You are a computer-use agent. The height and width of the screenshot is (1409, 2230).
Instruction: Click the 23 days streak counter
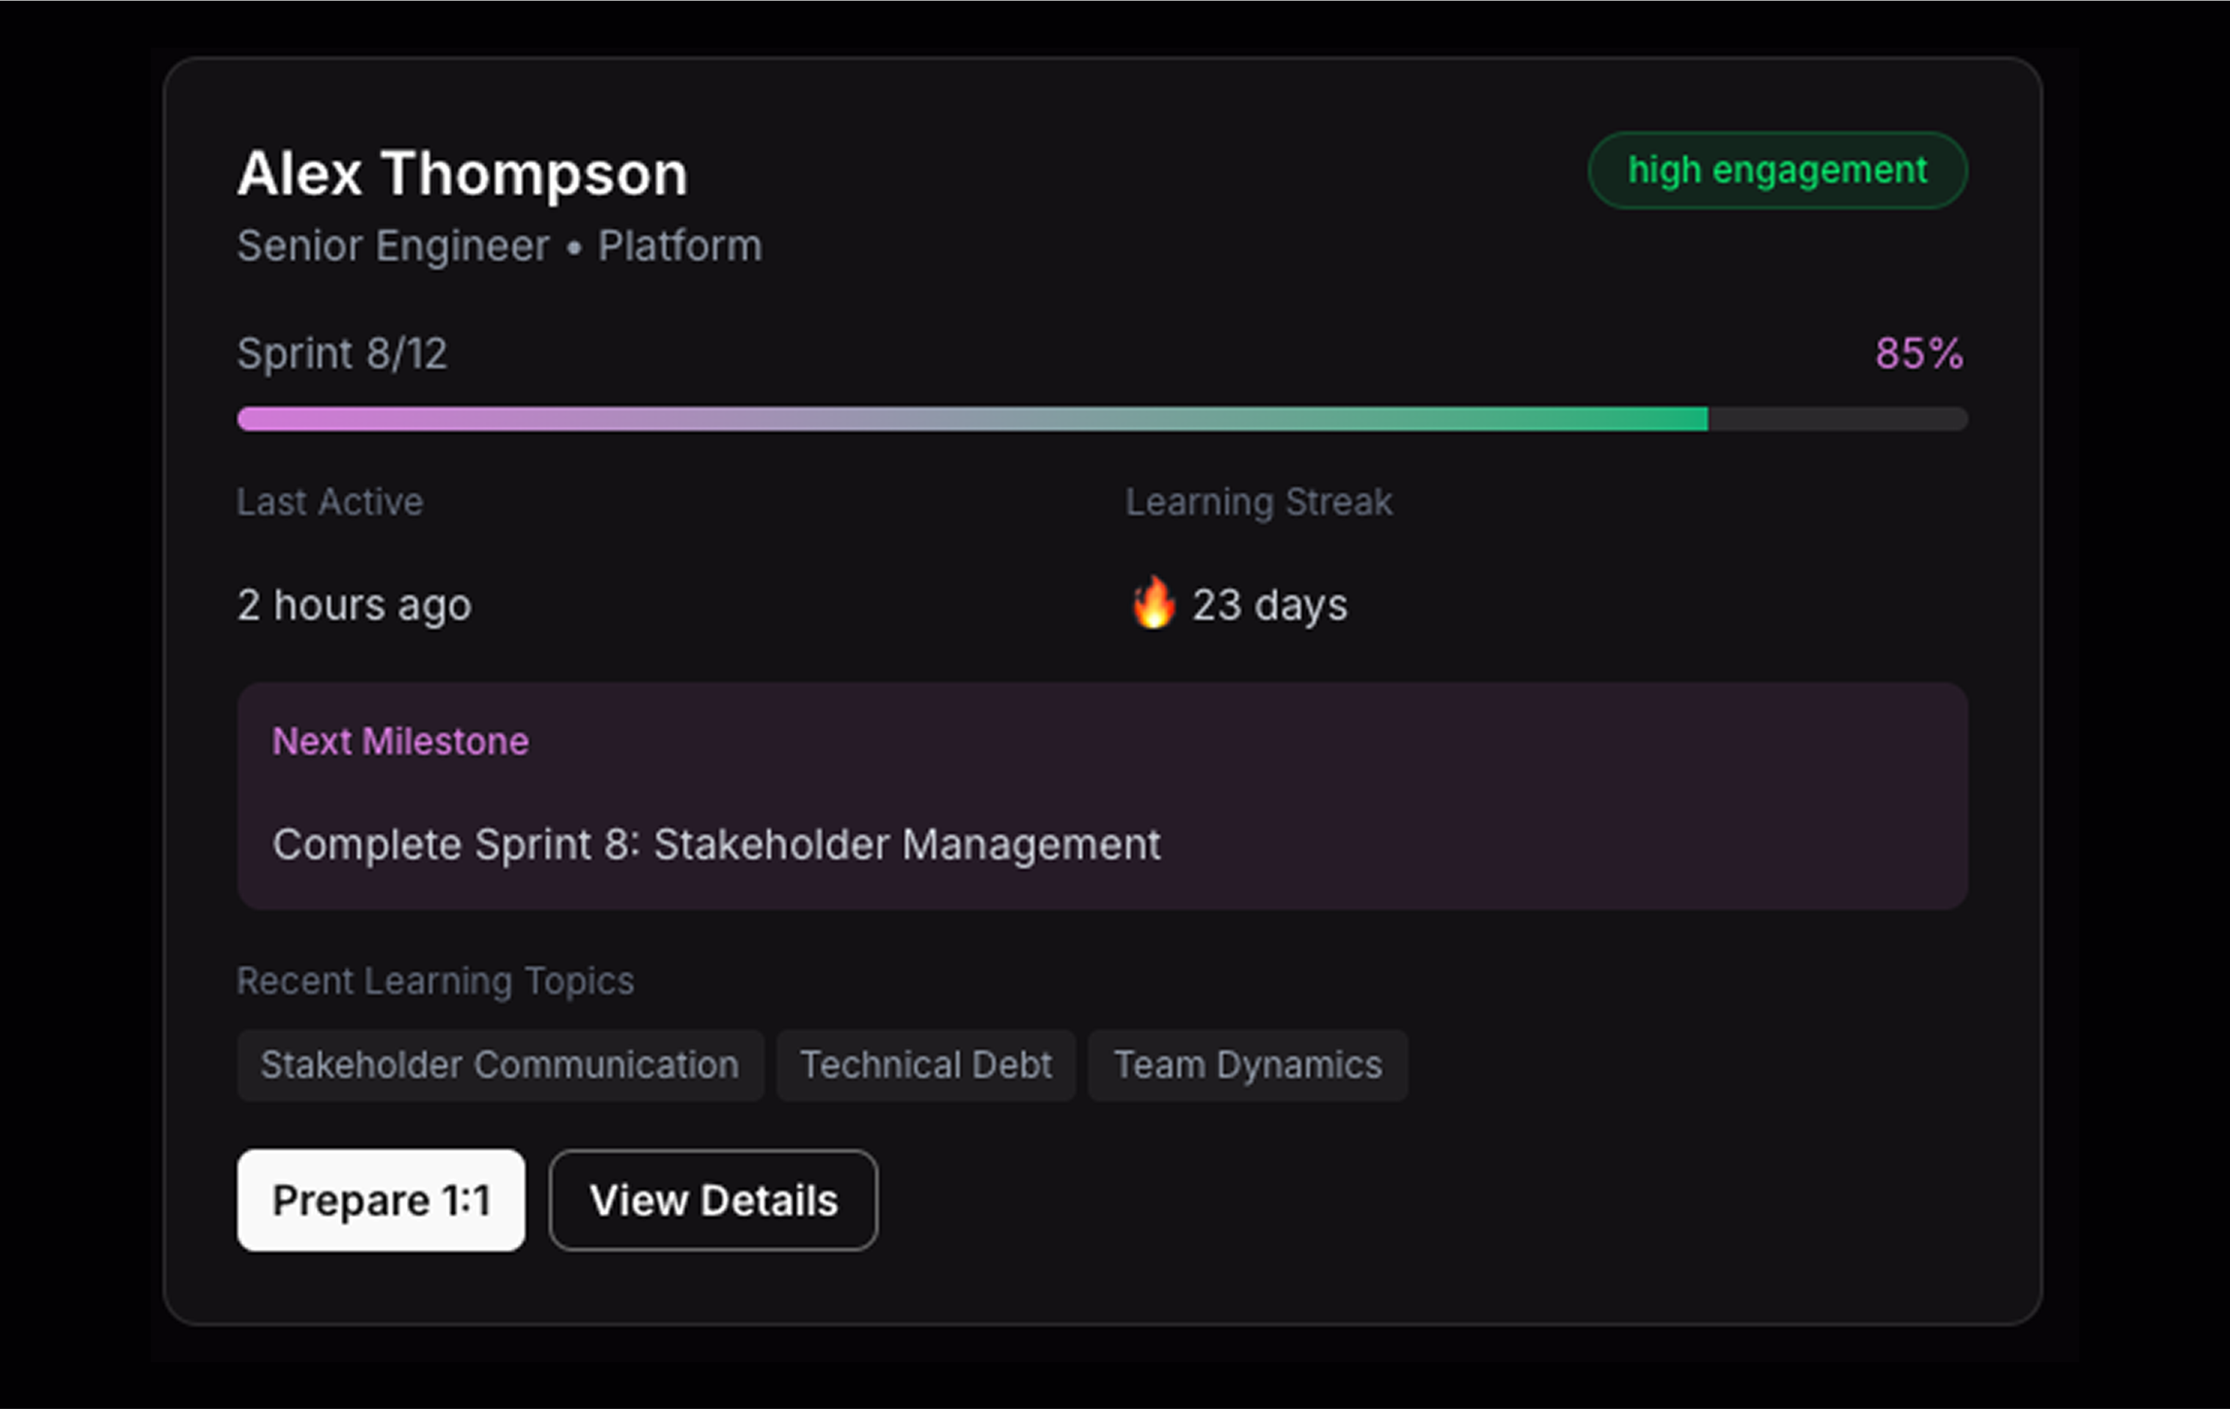click(x=1271, y=604)
